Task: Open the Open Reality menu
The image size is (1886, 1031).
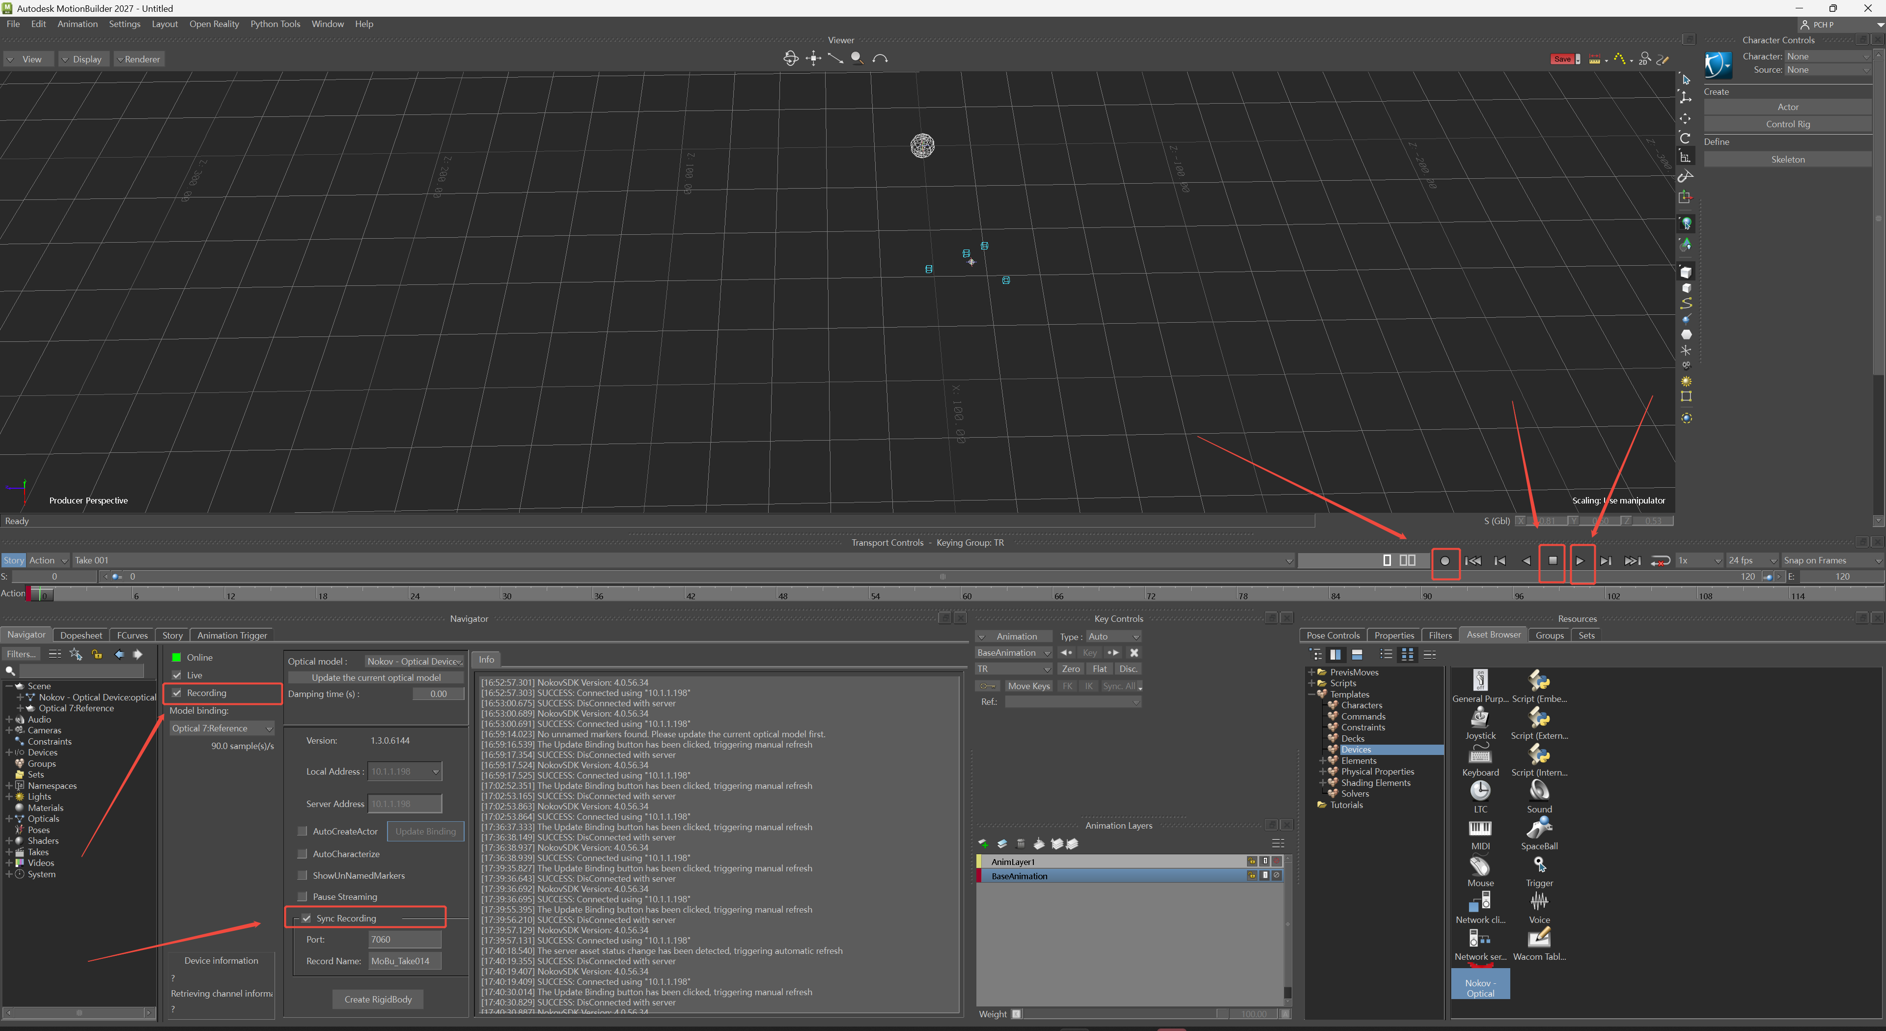Action: pyautogui.click(x=214, y=24)
